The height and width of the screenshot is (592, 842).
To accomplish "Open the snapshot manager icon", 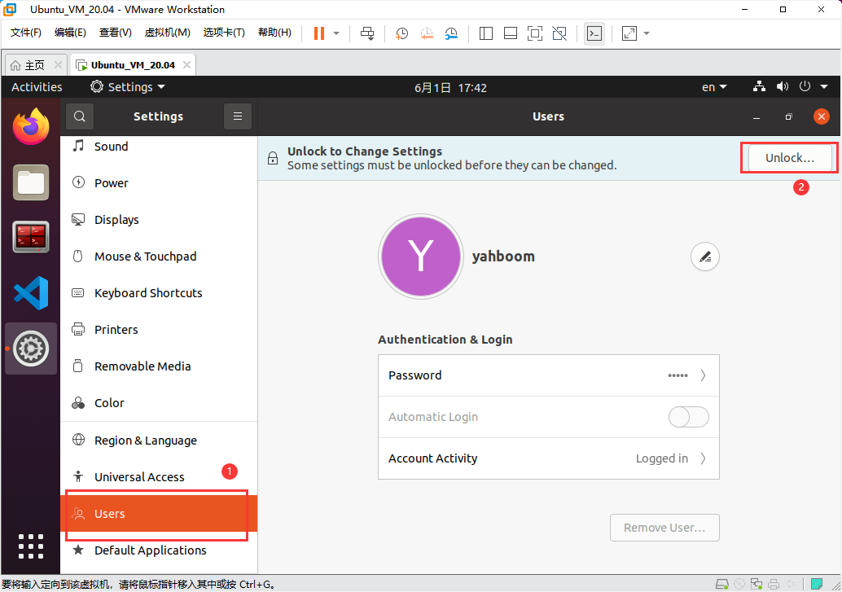I will click(x=451, y=33).
